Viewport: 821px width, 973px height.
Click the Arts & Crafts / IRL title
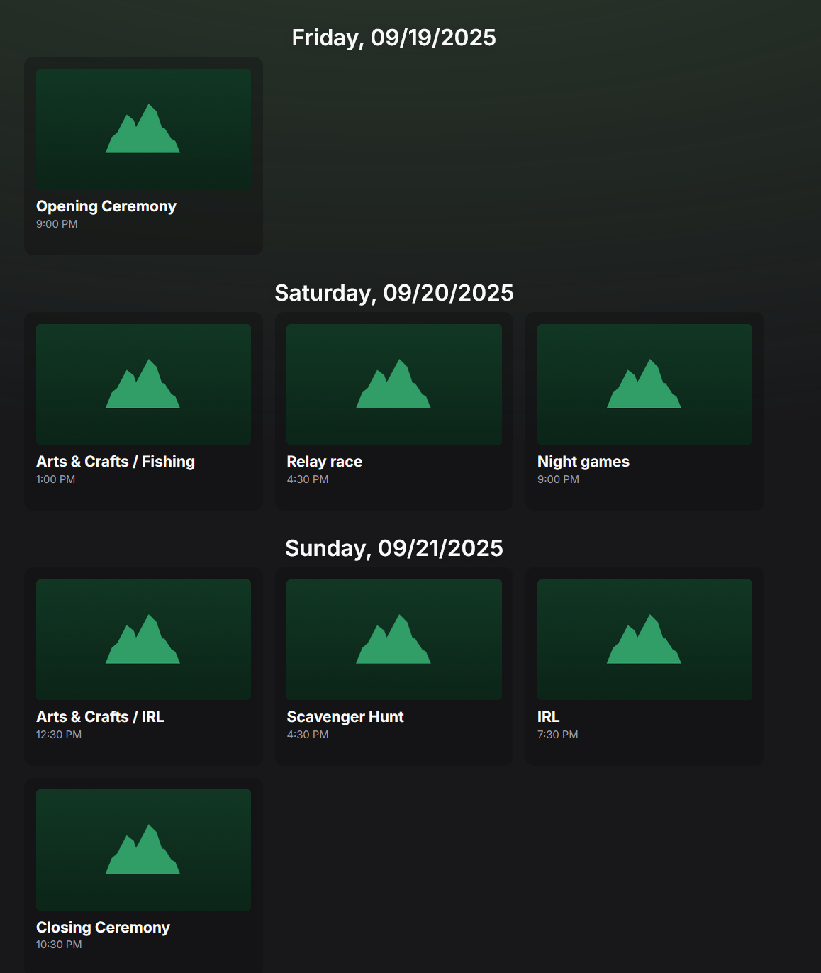100,717
